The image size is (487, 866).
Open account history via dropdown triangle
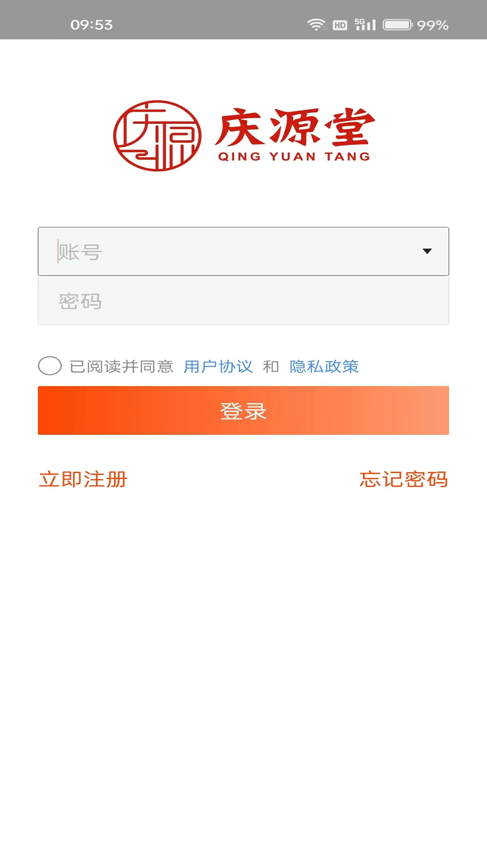tap(427, 251)
